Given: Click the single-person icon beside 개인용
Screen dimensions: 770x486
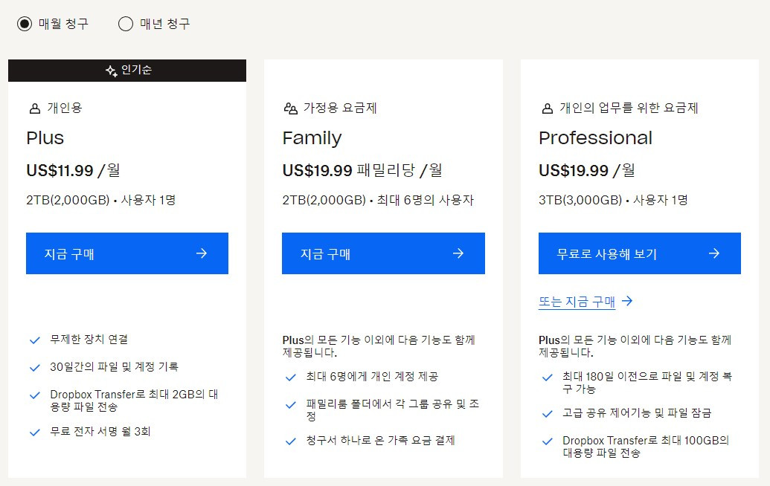Looking at the screenshot, I should pos(35,108).
